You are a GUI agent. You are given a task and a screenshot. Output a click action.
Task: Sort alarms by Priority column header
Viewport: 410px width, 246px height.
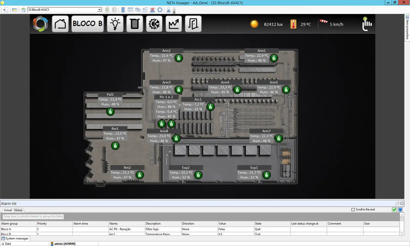pyautogui.click(x=42, y=223)
